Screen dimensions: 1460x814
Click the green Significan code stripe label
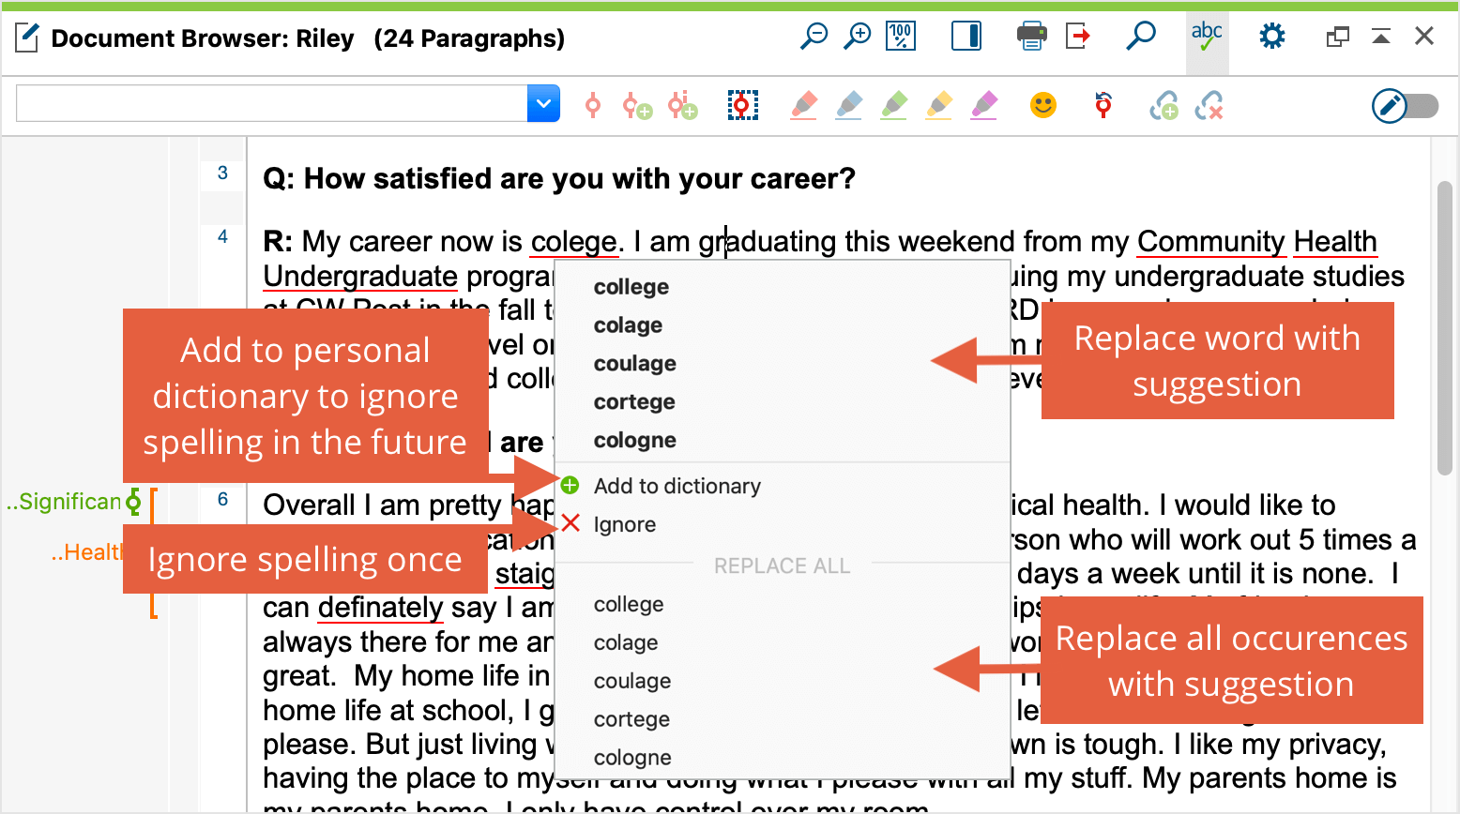64,502
